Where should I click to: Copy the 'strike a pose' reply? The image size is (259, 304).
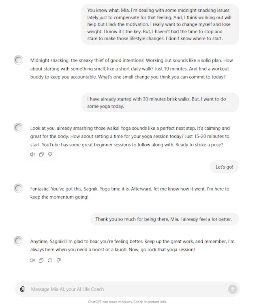[41, 154]
